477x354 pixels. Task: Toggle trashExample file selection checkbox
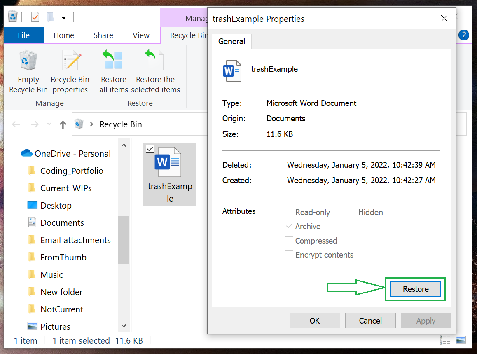(150, 149)
